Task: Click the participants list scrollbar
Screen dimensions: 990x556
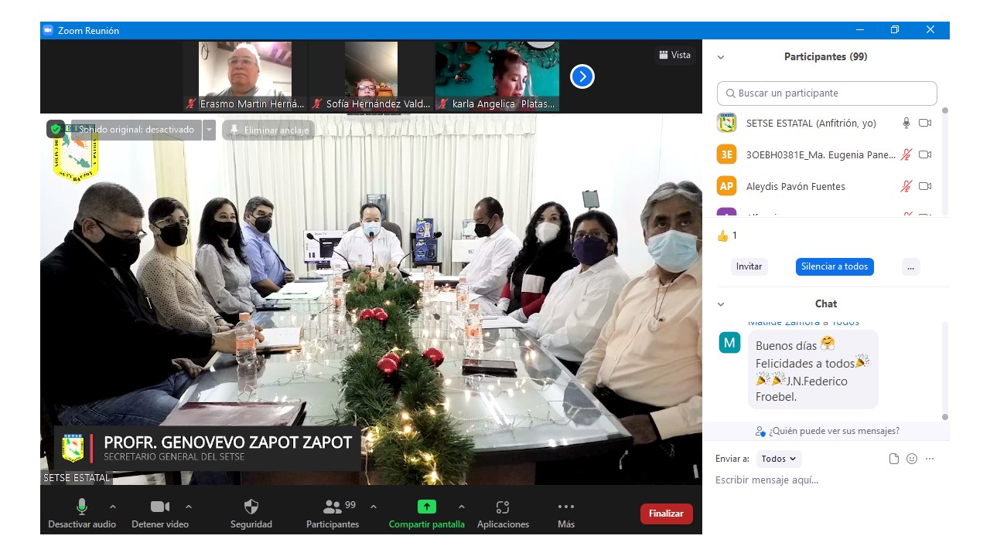Action: 944,161
